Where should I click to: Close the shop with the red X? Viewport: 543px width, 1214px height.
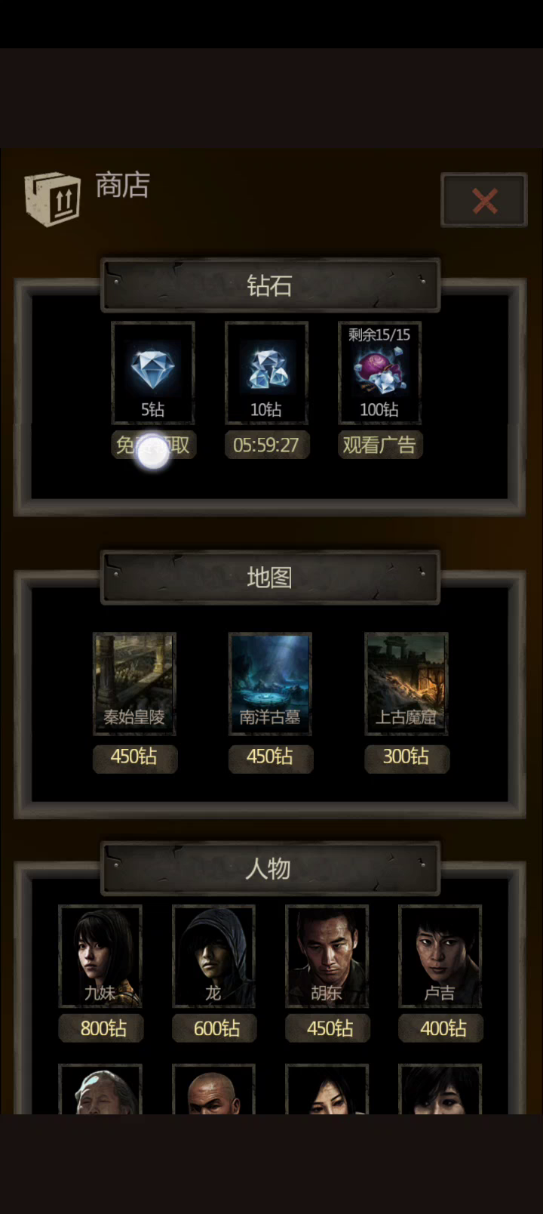[x=484, y=200]
